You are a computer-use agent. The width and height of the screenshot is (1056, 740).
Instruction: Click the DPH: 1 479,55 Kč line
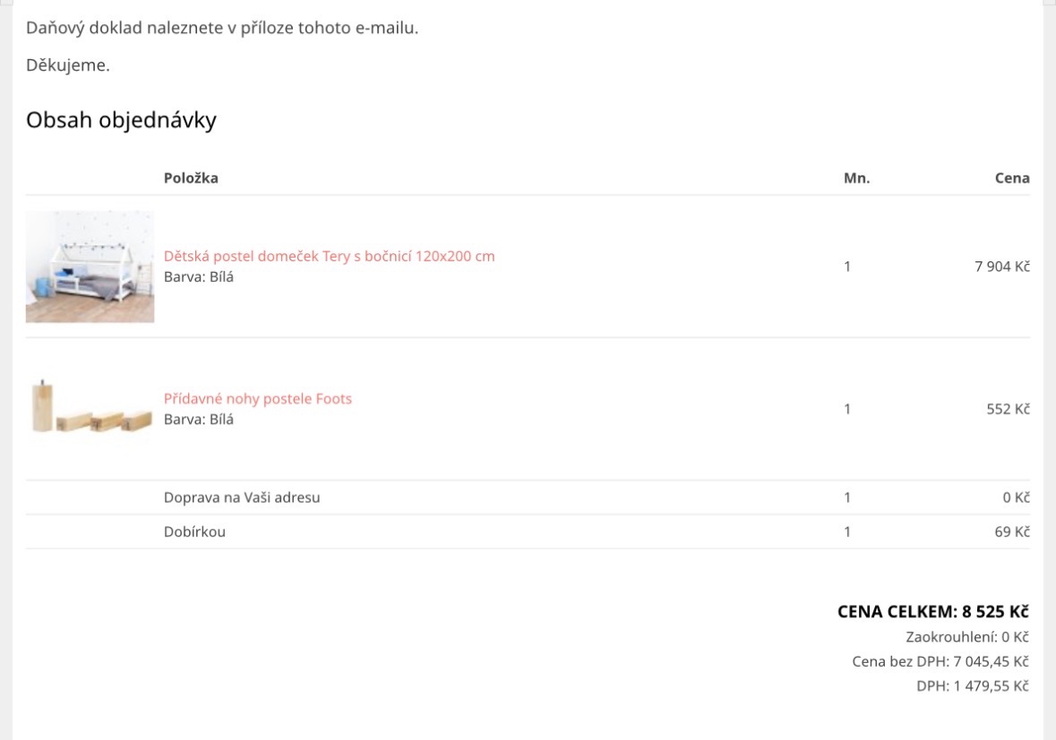point(973,686)
